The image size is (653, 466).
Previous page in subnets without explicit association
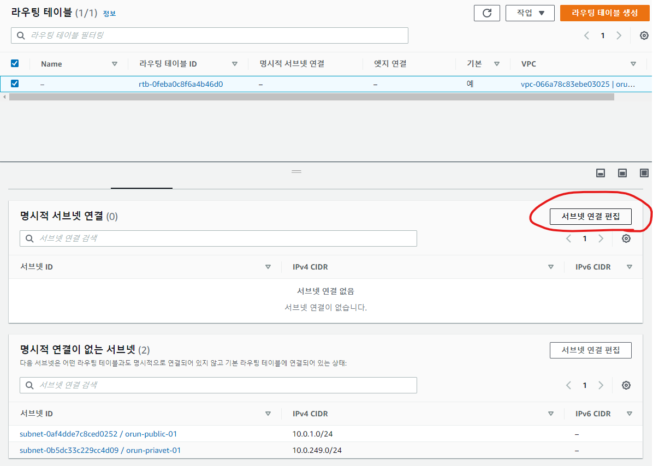[x=568, y=385]
